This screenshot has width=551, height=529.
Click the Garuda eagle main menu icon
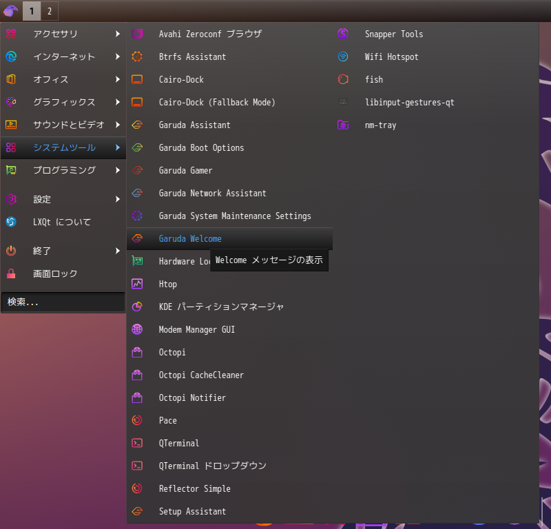[10, 10]
